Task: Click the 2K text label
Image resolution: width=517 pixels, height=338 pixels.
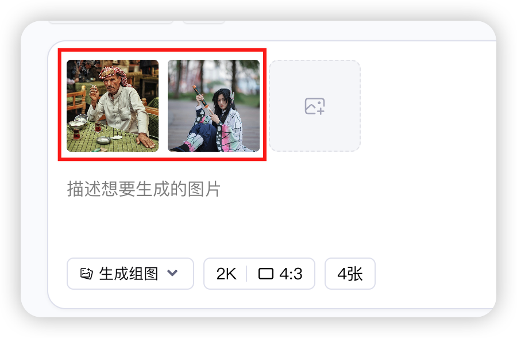Action: [x=226, y=274]
